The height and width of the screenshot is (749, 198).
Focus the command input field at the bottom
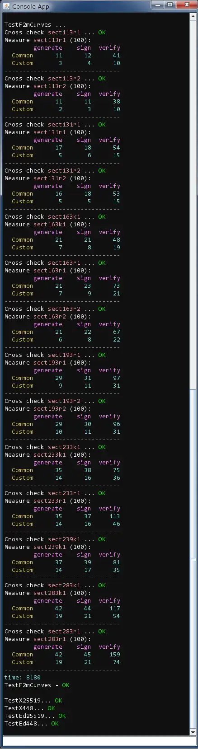[x=99, y=741]
